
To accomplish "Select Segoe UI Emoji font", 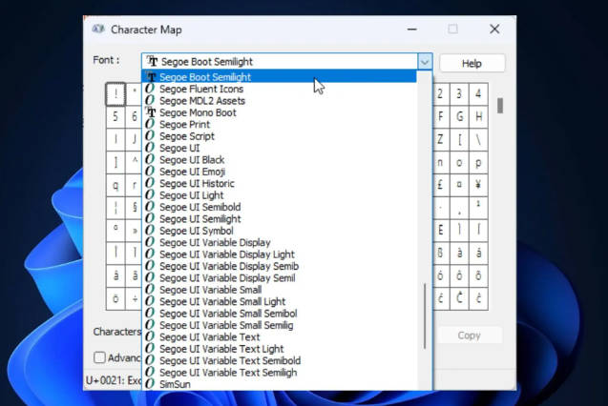I will (280, 172).
